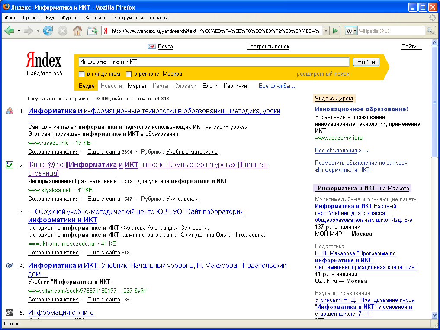440x330 pixels.
Task: Go to Home page icon
Action: click(x=77, y=31)
